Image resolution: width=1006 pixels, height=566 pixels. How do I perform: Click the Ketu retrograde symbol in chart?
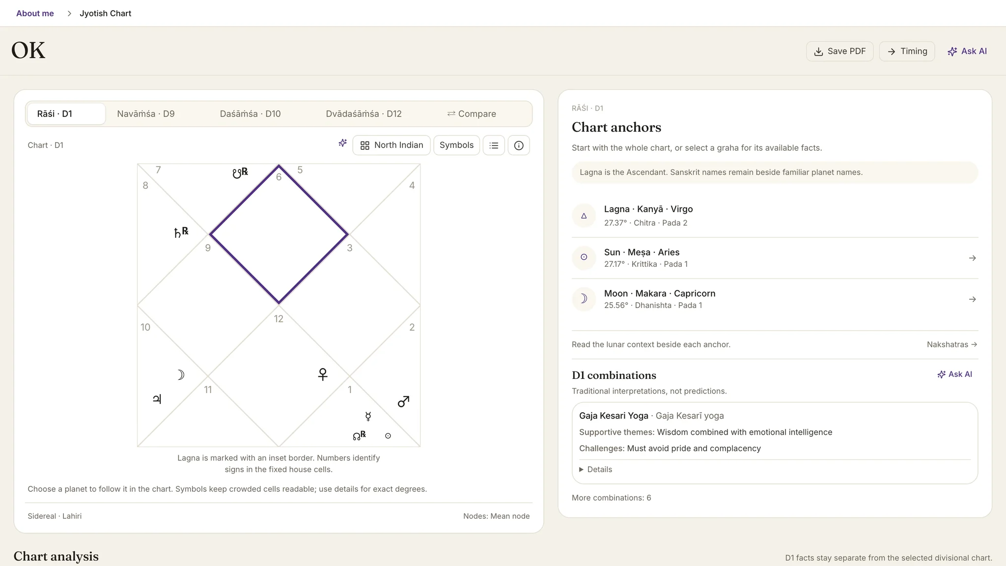(240, 173)
